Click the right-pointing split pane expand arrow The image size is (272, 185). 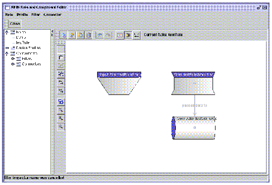click(x=52, y=35)
